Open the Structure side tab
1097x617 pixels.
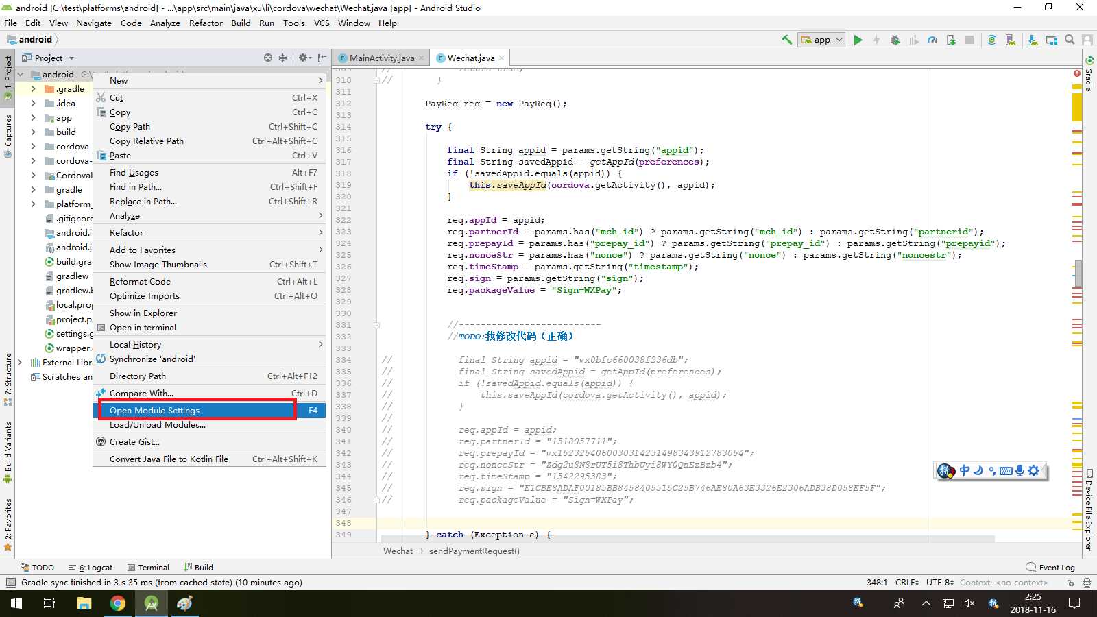tap(8, 379)
